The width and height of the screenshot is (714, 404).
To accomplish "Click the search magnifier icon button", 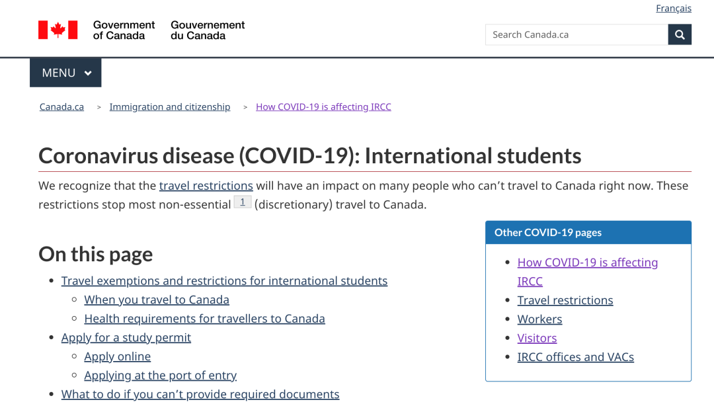I will coord(680,34).
